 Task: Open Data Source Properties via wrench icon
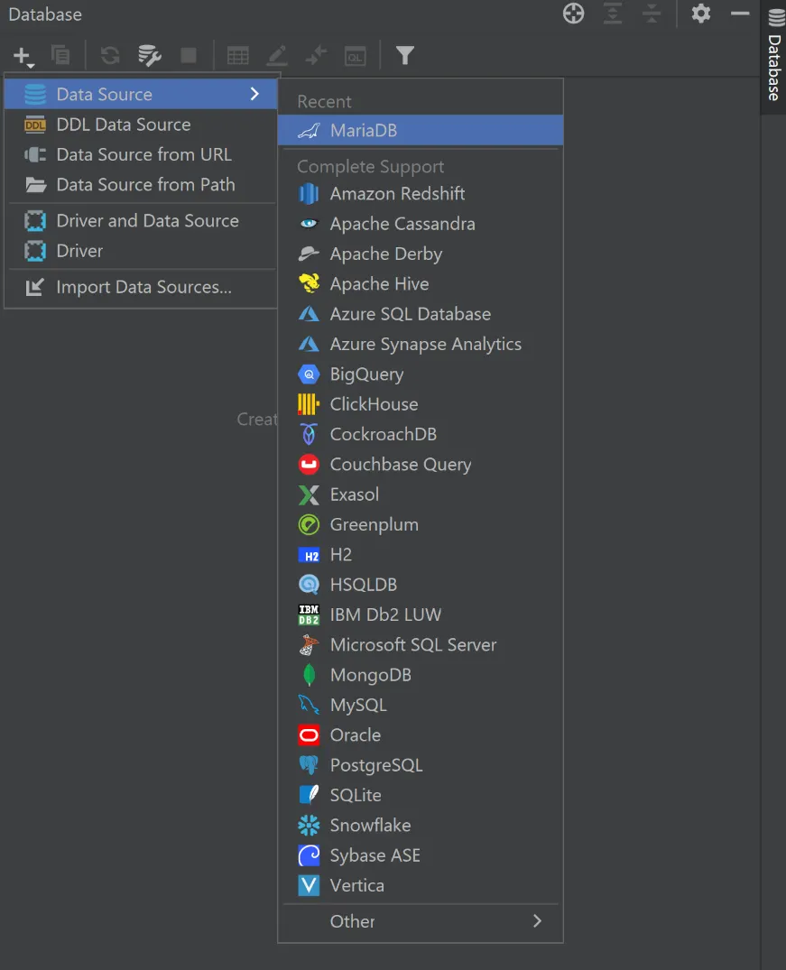click(x=150, y=55)
